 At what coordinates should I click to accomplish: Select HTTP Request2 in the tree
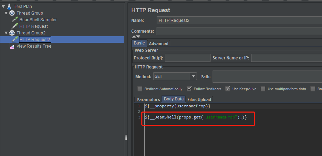[x=35, y=40]
